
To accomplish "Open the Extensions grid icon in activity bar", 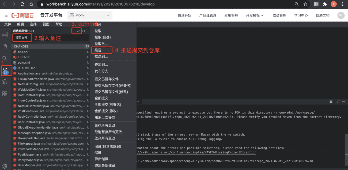I will tap(5, 94).
